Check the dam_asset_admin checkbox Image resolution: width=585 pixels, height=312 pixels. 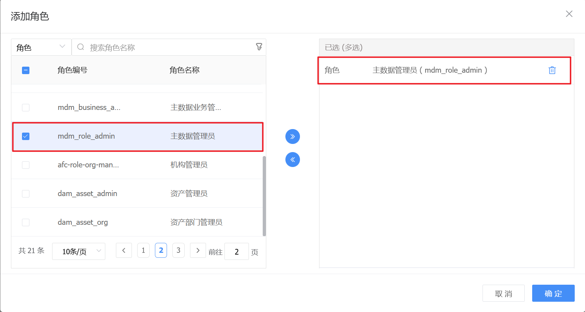26,194
